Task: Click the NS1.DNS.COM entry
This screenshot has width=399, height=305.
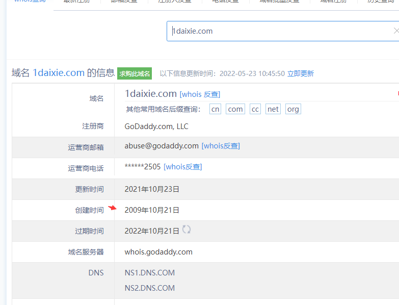Action: [x=150, y=273]
